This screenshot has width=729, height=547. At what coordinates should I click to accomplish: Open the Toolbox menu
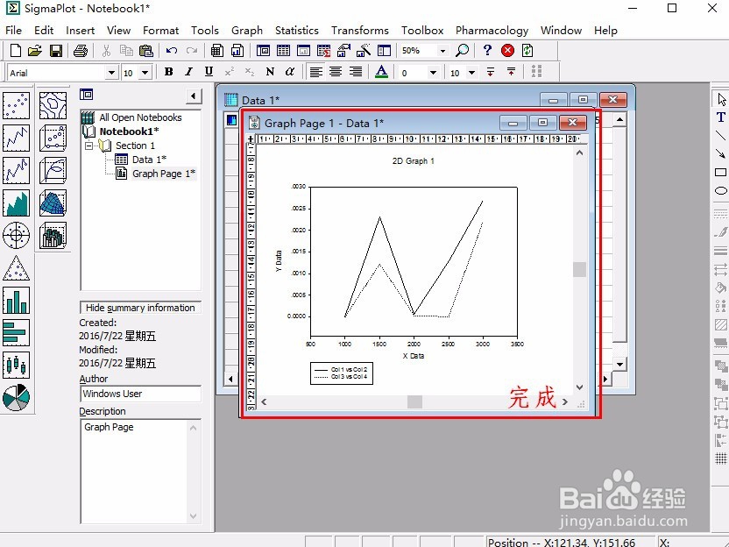coord(422,31)
